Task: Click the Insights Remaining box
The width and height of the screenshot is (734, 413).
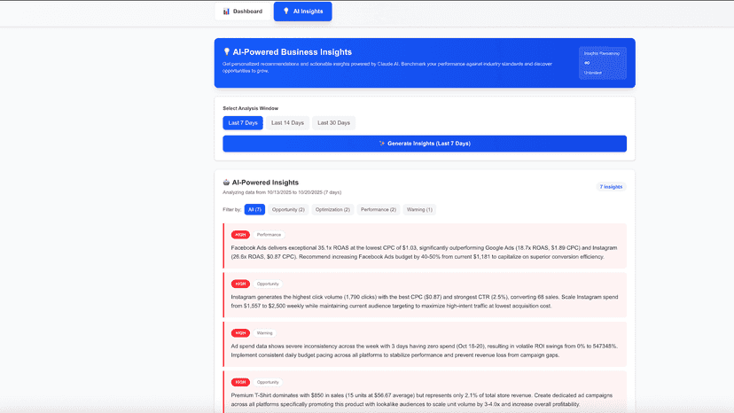Action: [603, 63]
